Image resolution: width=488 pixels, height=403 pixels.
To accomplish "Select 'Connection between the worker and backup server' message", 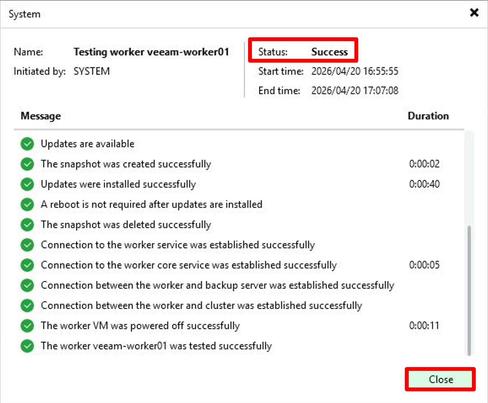I will point(218,285).
